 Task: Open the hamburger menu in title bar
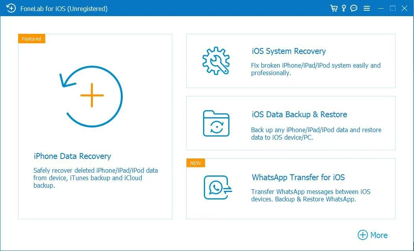coord(366,8)
